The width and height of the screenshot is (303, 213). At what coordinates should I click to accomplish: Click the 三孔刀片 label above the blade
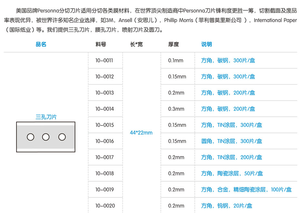pos(46,117)
